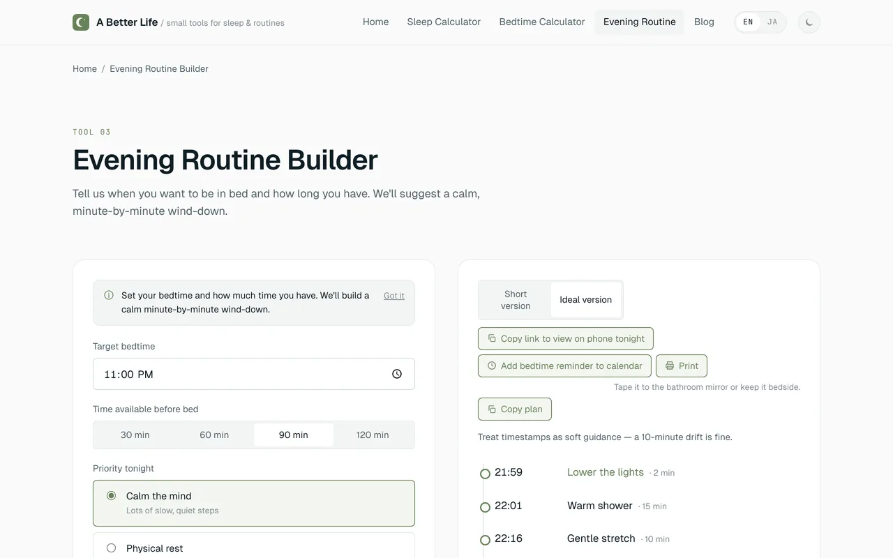Toggle dark mode moon button
The image size is (893, 558).
click(x=809, y=22)
